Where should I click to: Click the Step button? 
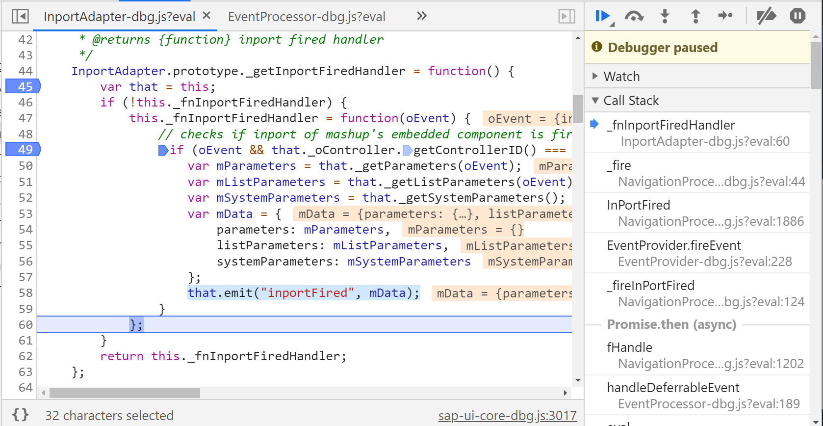point(725,16)
